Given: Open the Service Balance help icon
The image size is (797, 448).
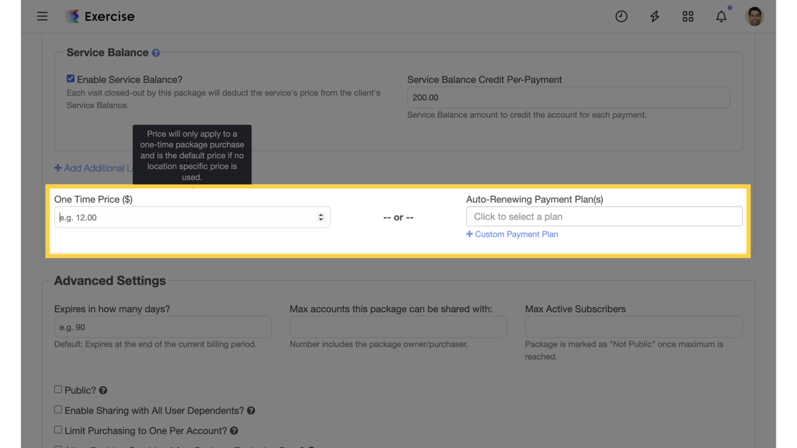Looking at the screenshot, I should pyautogui.click(x=155, y=52).
